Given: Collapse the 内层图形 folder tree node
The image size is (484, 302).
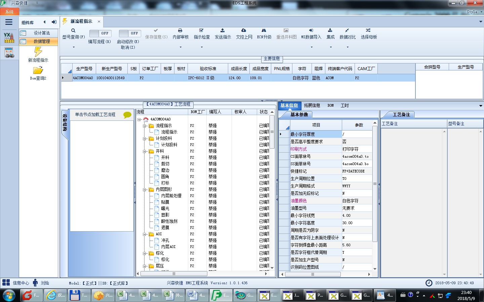Looking at the screenshot, I should pyautogui.click(x=144, y=190).
